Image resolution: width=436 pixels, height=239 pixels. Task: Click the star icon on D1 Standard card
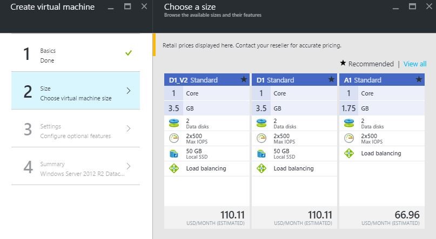(331, 79)
